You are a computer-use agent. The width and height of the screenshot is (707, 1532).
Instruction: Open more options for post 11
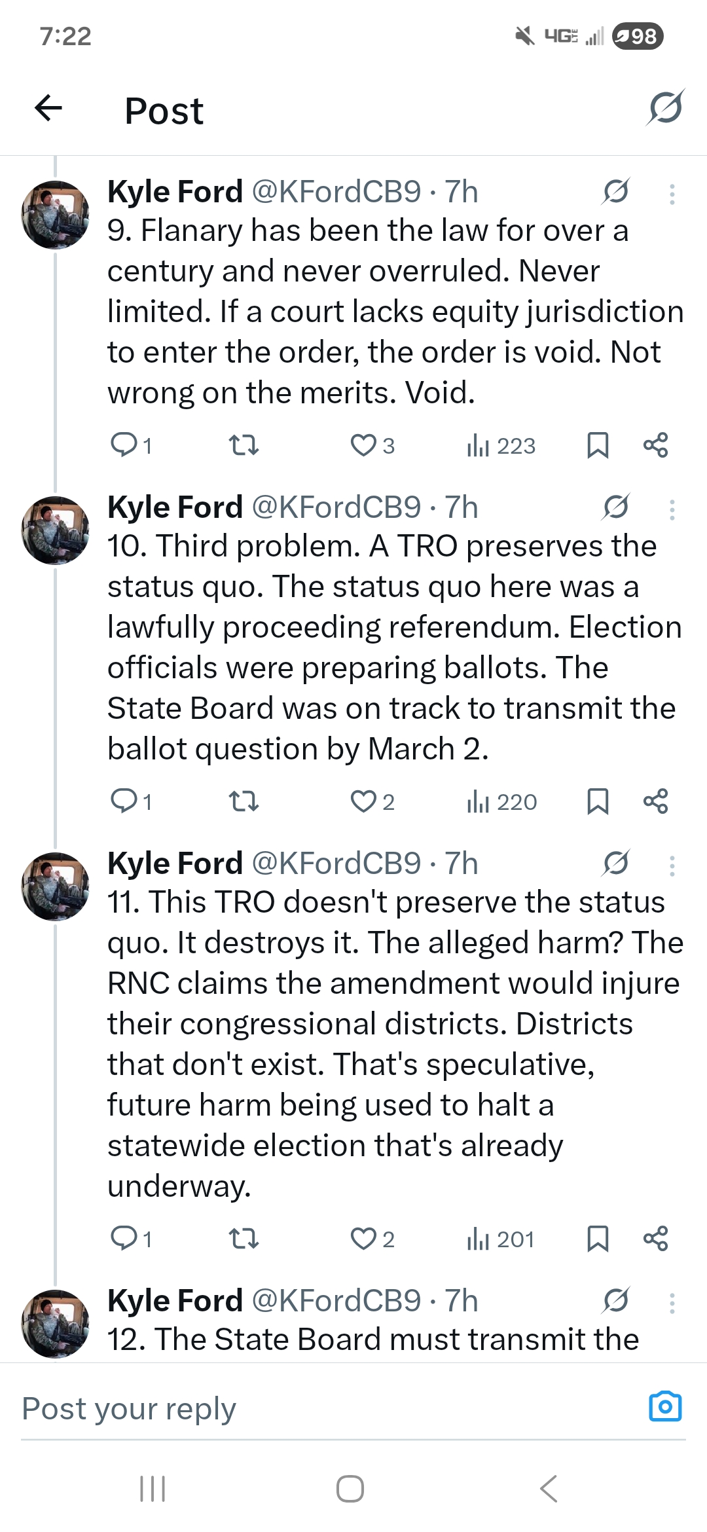tap(672, 866)
